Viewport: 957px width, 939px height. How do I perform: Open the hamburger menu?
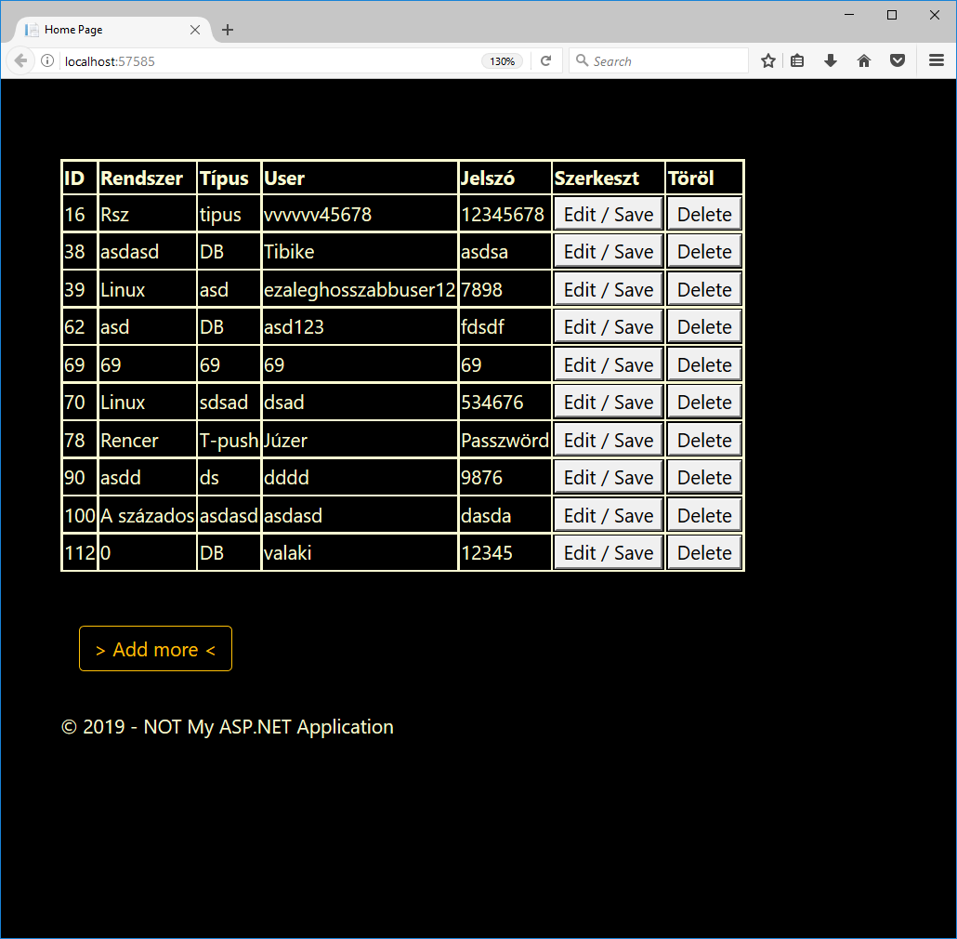pyautogui.click(x=937, y=61)
